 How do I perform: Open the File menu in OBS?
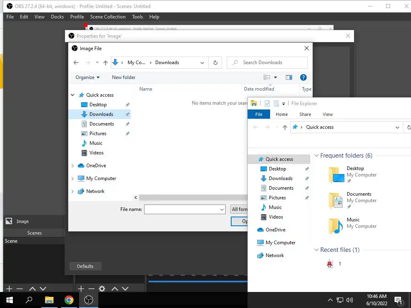coord(10,17)
